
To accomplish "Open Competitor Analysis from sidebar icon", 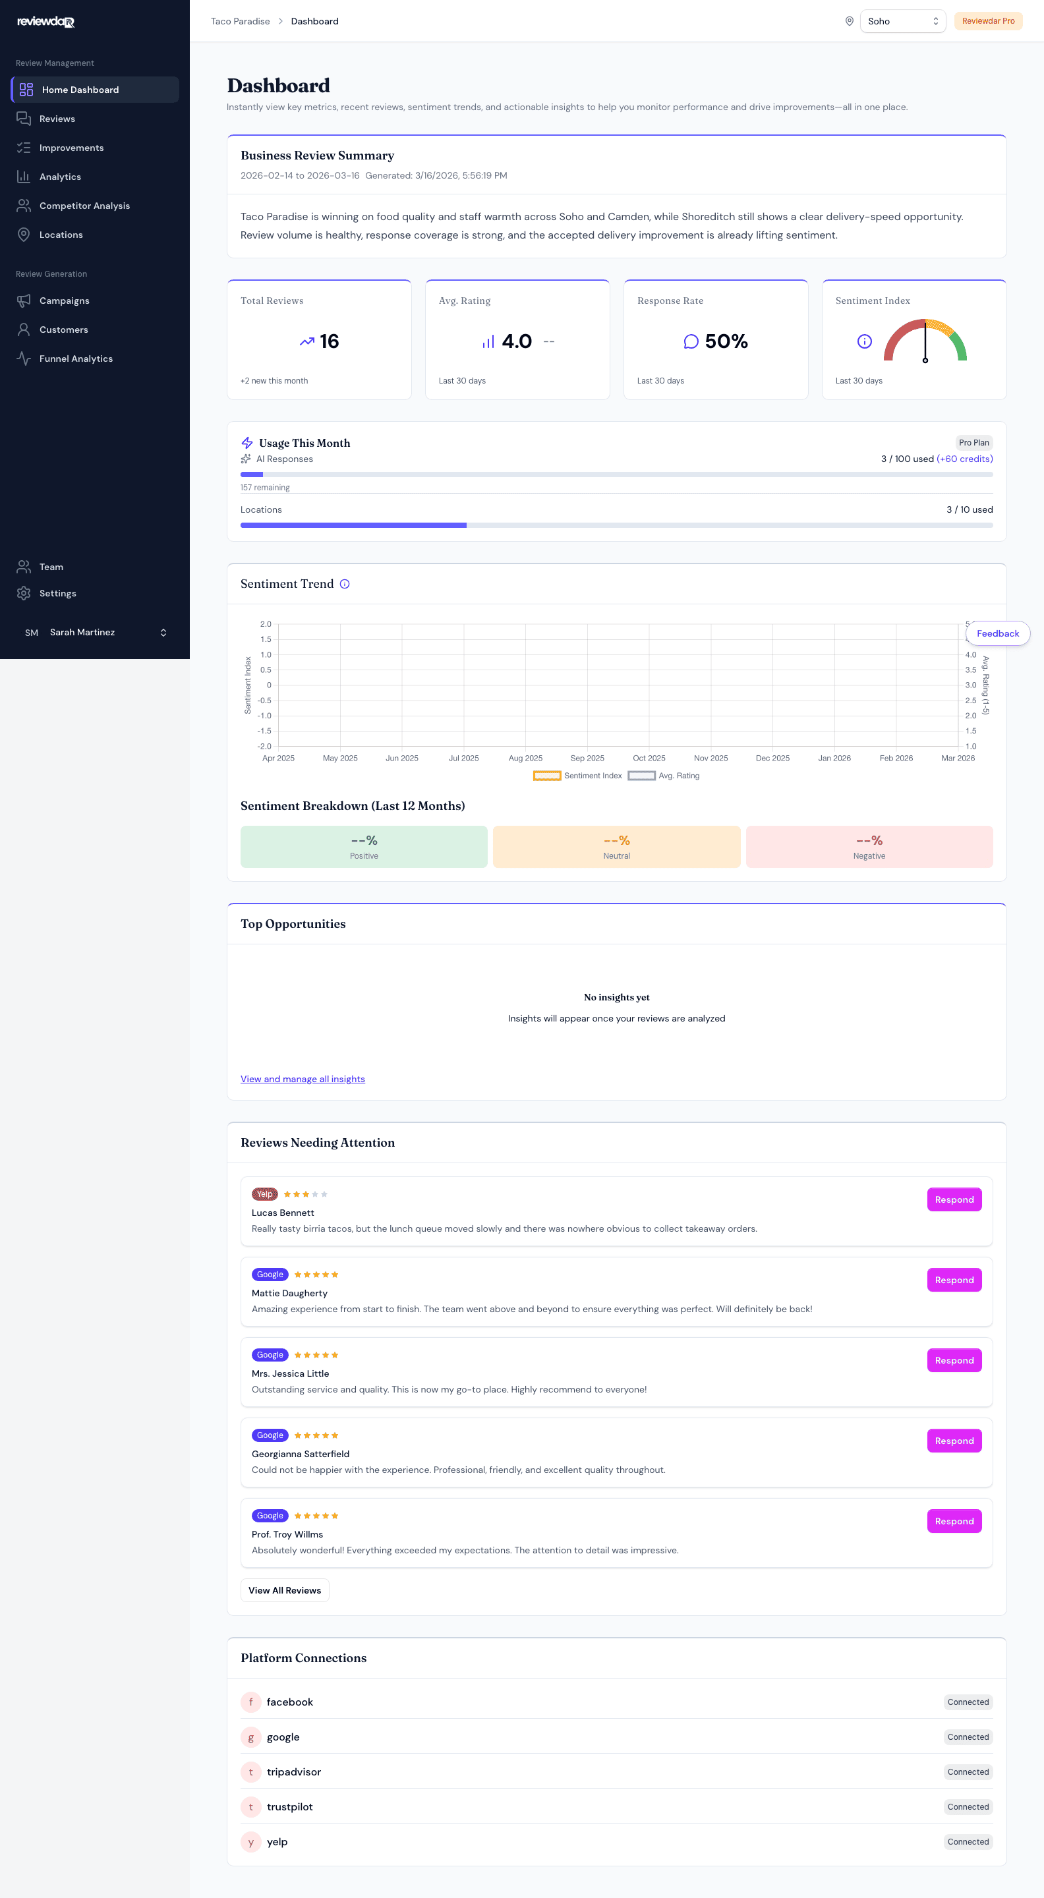I will pyautogui.click(x=24, y=206).
